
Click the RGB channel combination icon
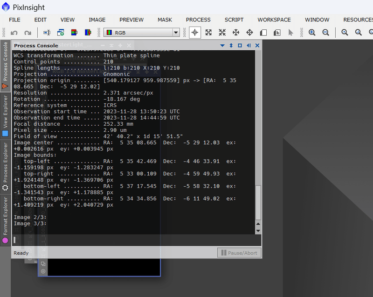(x=88, y=33)
